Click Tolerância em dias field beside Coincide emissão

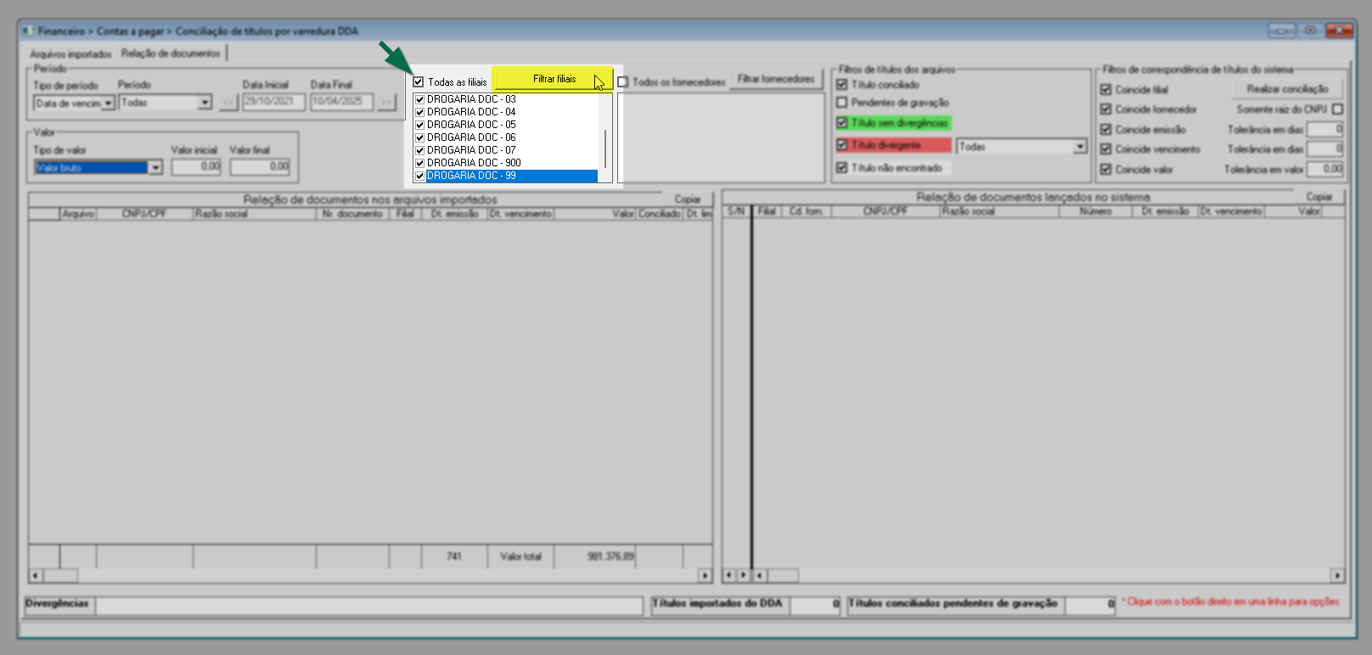tap(1325, 130)
